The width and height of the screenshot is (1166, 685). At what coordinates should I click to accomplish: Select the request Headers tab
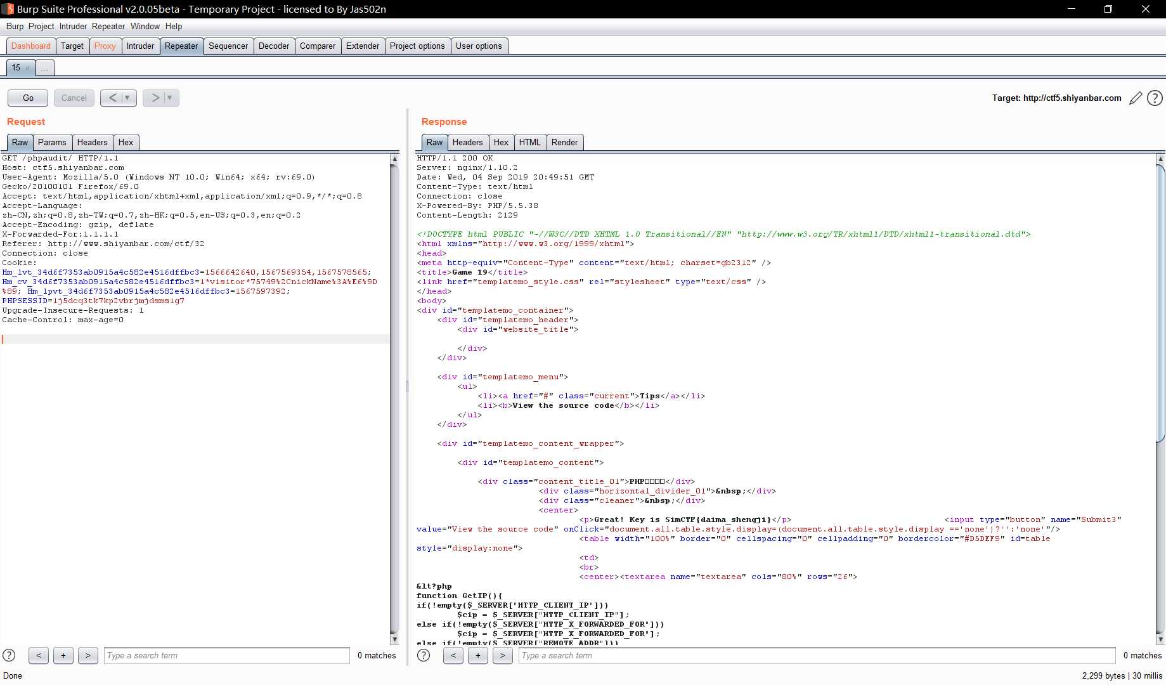(93, 142)
